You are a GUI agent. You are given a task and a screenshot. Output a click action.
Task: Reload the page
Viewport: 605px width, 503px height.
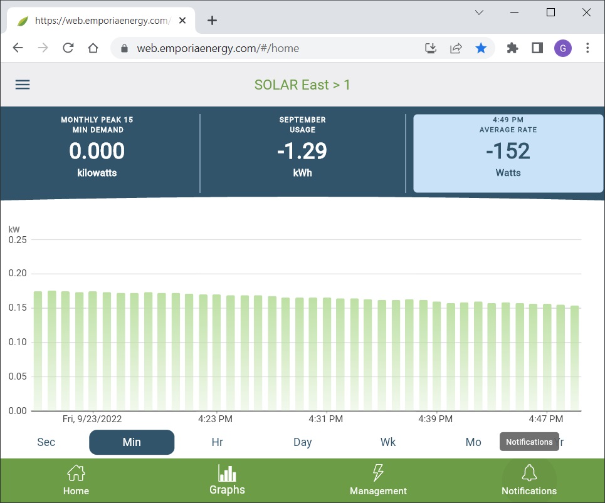coord(68,48)
